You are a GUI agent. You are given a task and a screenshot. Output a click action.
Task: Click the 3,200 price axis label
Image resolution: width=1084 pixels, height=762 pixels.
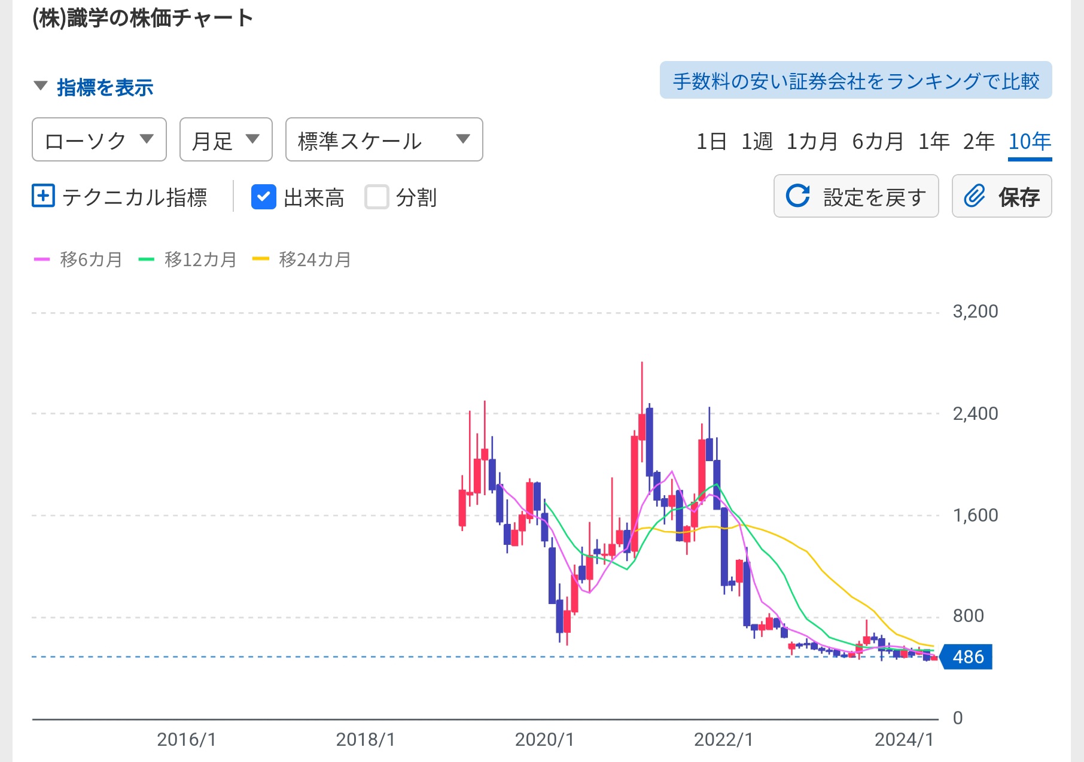pos(975,312)
